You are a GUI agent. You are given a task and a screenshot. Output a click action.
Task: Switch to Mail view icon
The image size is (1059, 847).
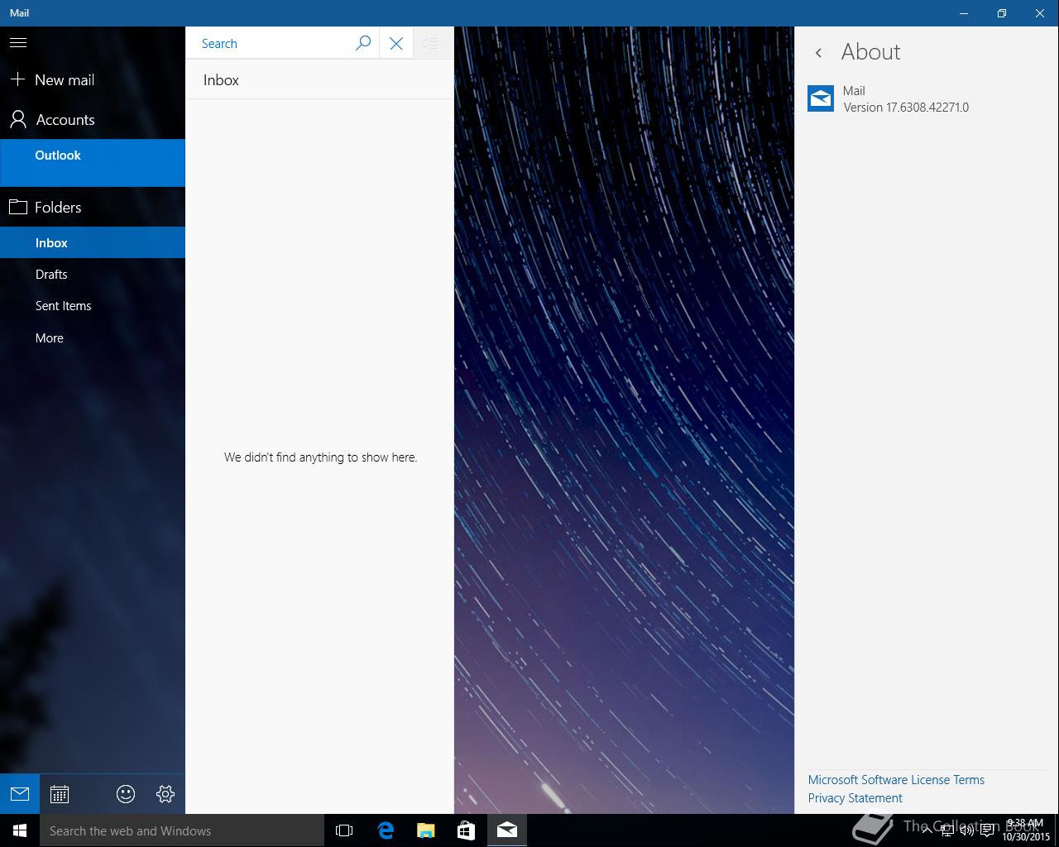[x=20, y=794]
